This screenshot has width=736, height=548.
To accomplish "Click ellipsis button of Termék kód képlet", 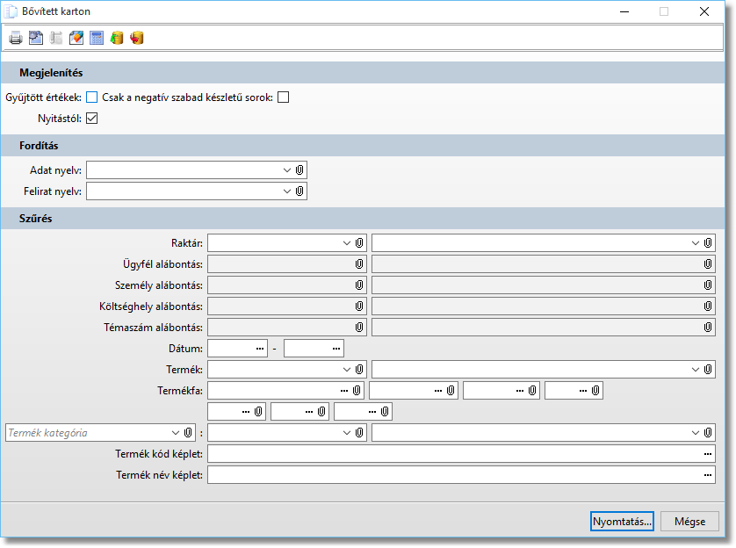I will [708, 454].
